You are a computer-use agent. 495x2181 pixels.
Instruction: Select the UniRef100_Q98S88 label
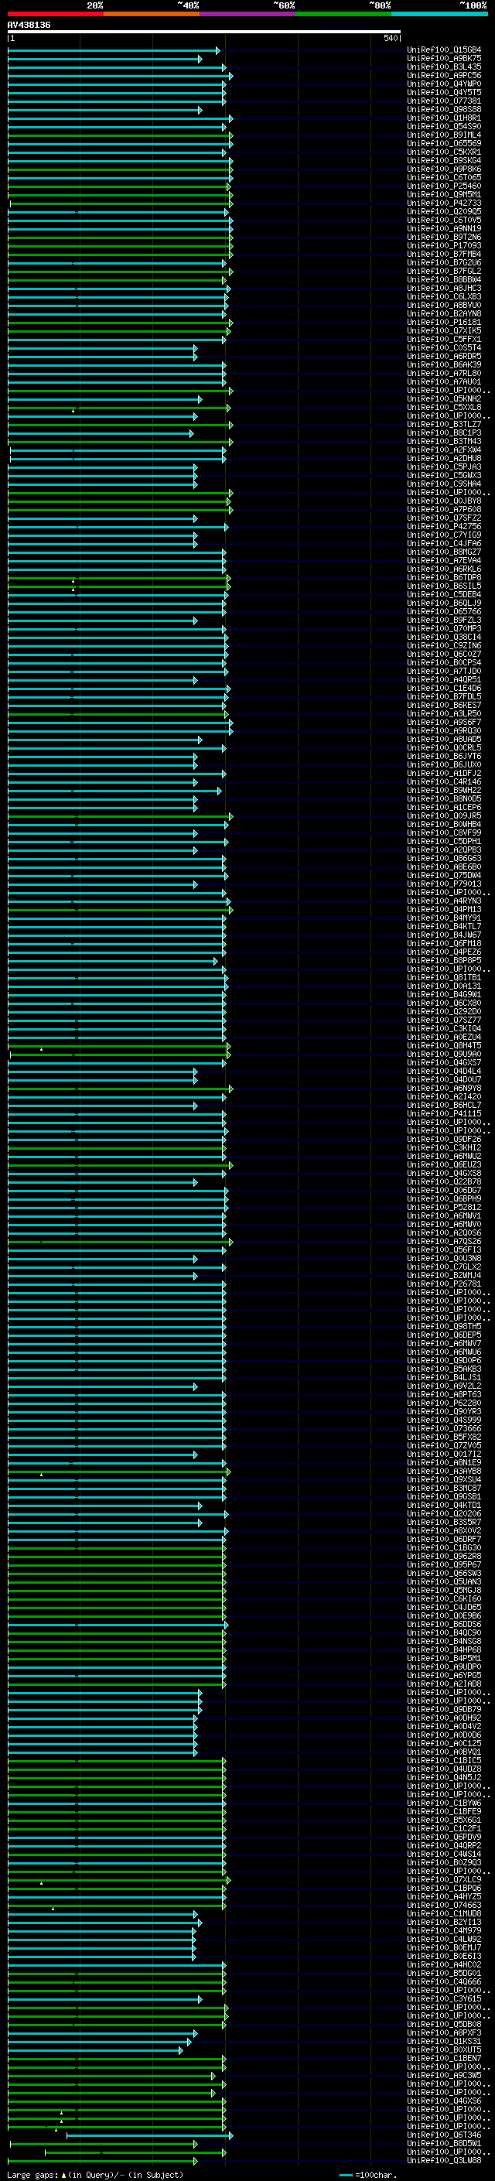(444, 109)
